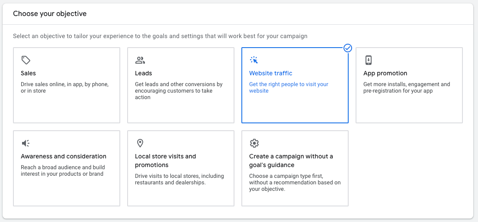Click the 'Drive sales online' description text
The image size is (478, 222).
[64, 87]
